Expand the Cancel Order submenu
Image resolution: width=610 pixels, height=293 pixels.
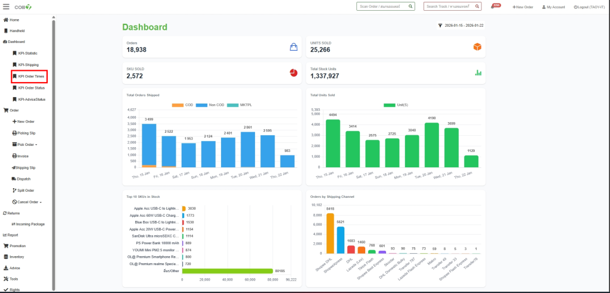29,202
